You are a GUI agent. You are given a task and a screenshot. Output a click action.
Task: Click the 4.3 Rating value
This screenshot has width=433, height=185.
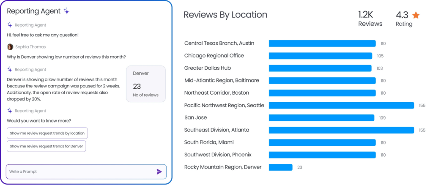[x=402, y=15]
